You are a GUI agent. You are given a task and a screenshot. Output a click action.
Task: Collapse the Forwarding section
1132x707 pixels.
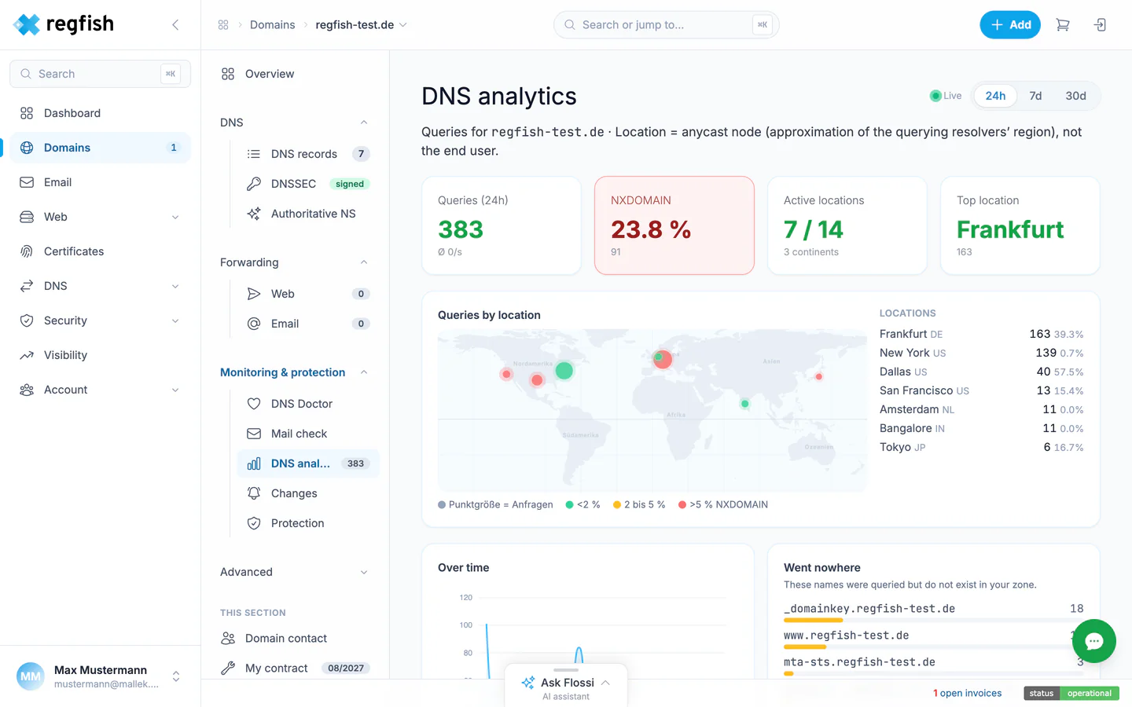(x=364, y=262)
